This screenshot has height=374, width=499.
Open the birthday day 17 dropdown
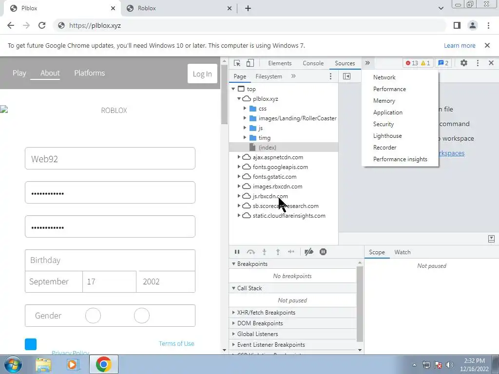click(x=109, y=282)
